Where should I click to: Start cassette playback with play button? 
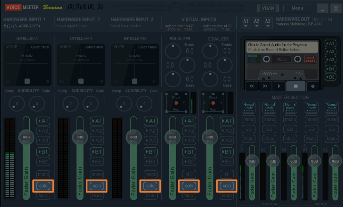pos(279,86)
